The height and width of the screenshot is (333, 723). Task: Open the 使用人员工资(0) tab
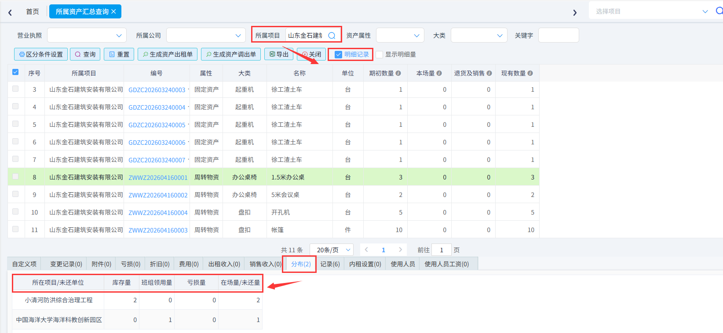[447, 264]
